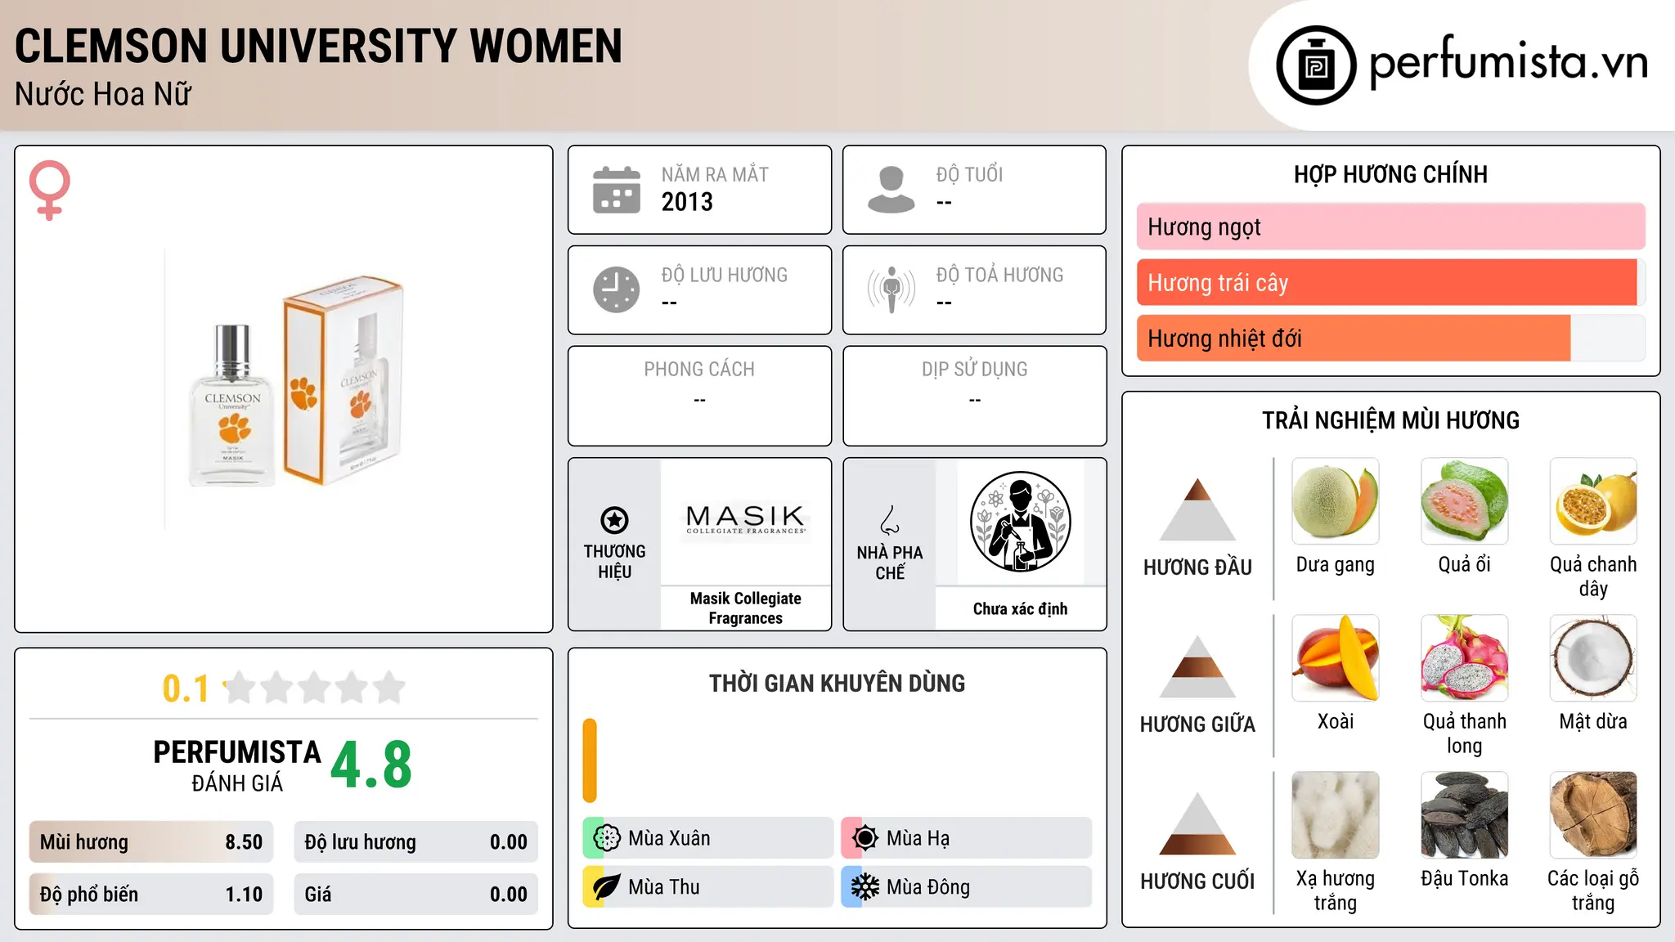Open the Xoài mango note image
This screenshot has height=942, width=1675.
[1336, 658]
